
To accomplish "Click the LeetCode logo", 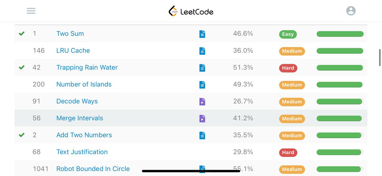I will pyautogui.click(x=191, y=11).
